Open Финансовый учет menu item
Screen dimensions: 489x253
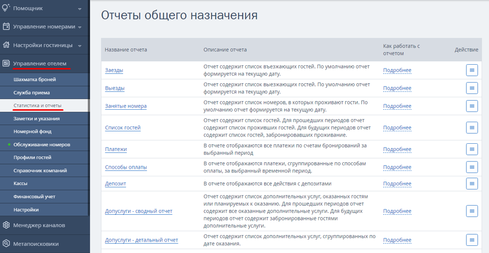click(45, 197)
